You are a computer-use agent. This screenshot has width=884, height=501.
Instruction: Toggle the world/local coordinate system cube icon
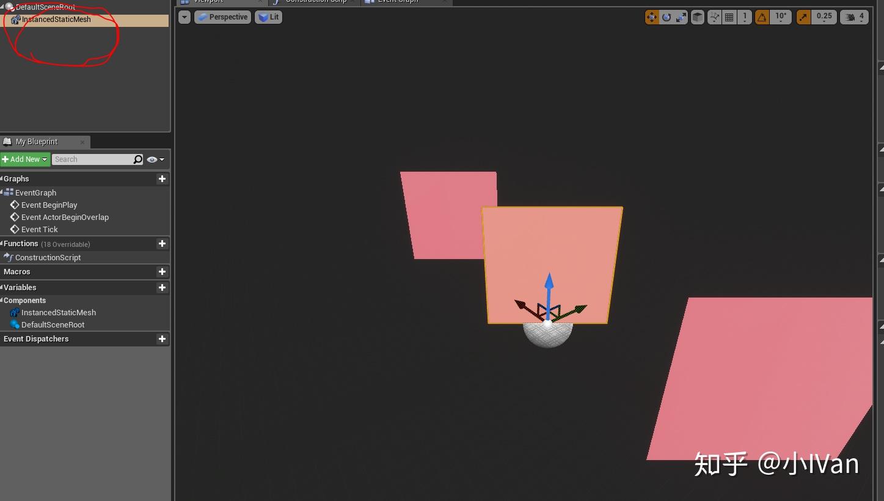(x=698, y=17)
